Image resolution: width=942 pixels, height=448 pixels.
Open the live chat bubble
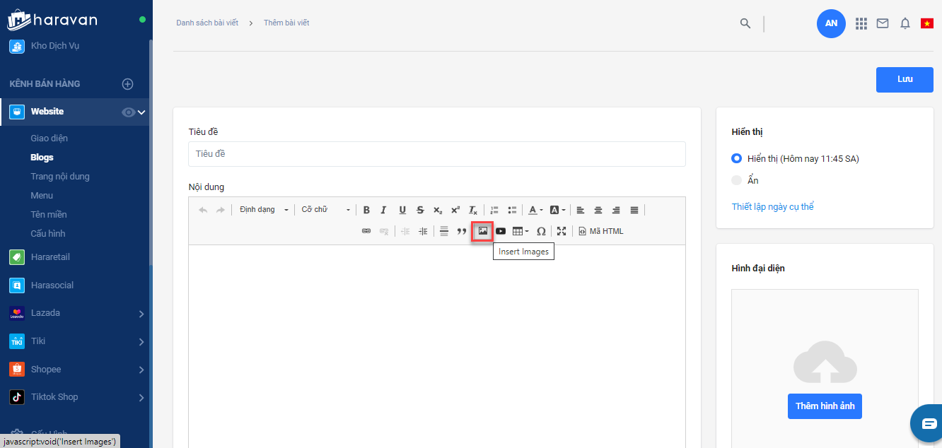click(929, 423)
